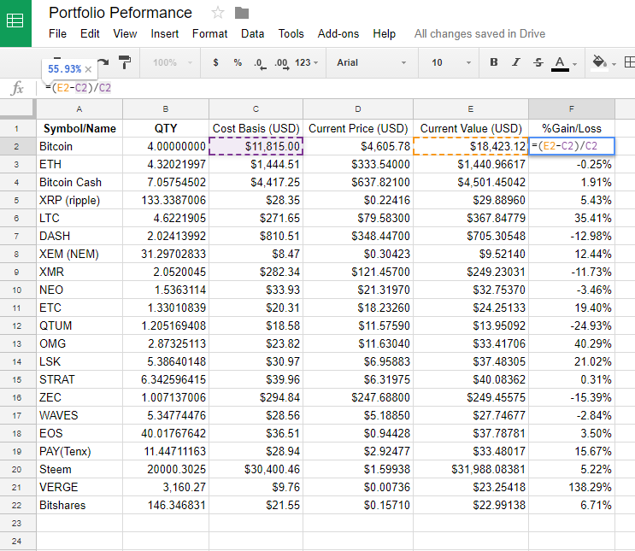The width and height of the screenshot is (635, 551).
Task: Select the $31,988.08381 current value cell
Action: (471, 469)
